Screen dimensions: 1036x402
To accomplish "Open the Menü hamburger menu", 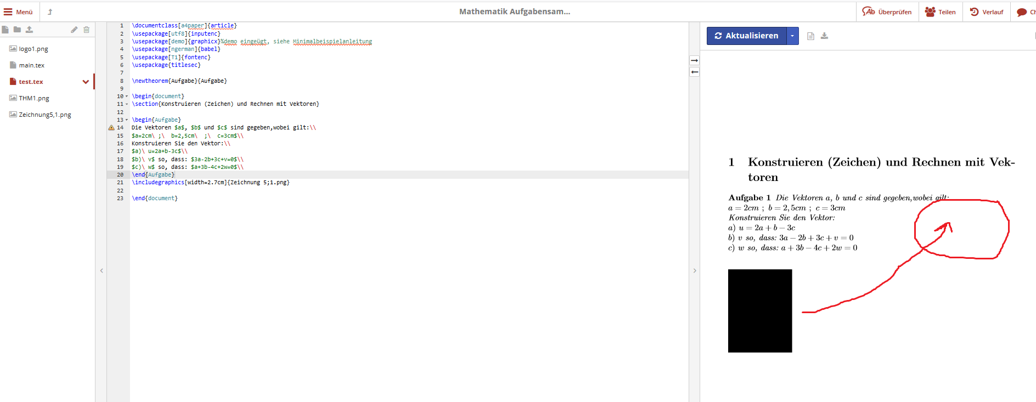I will point(18,12).
